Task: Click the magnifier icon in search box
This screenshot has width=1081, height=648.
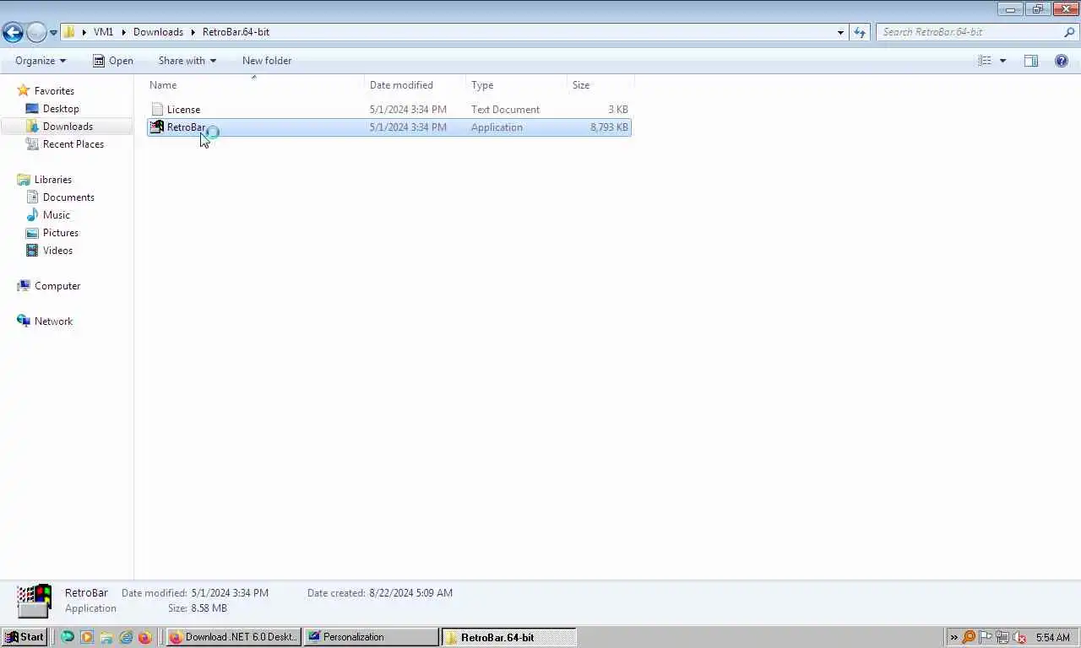Action: tap(1070, 32)
